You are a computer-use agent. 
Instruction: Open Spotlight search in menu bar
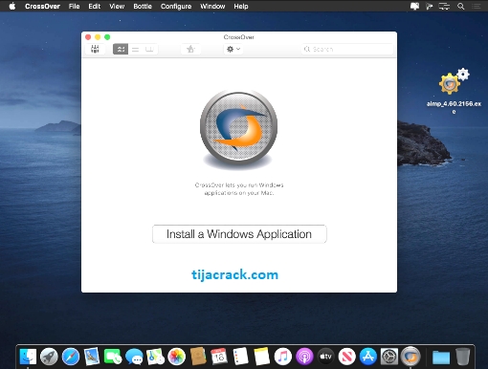coord(460,6)
